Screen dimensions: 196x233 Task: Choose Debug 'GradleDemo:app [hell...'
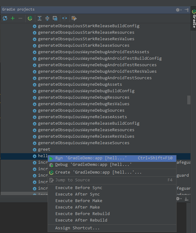(x=112, y=165)
